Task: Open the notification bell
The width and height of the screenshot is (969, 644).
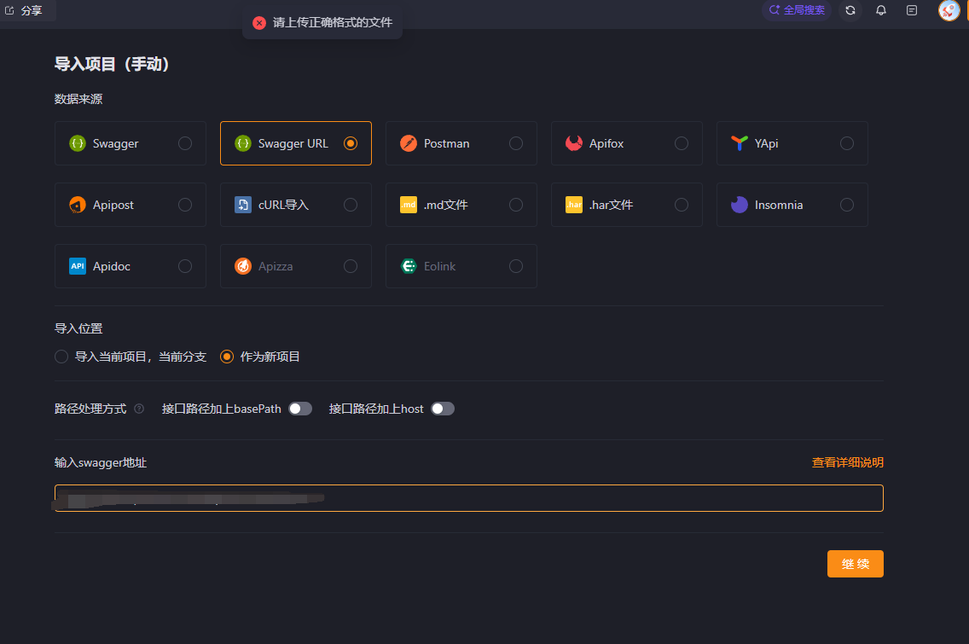Action: click(x=881, y=10)
